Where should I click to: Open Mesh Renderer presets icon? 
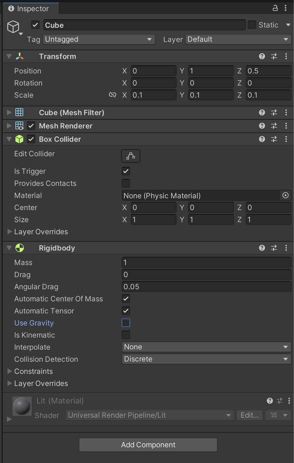coord(274,126)
